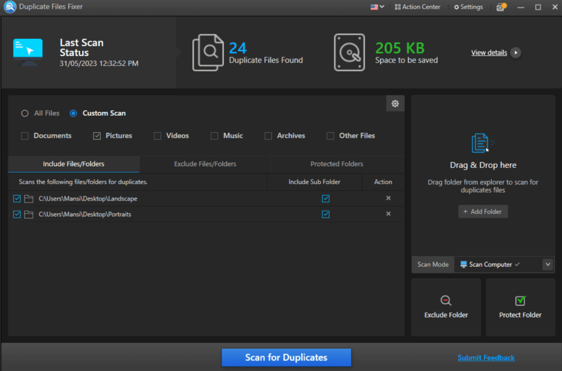Click the Last Scan Status icon

(27, 51)
